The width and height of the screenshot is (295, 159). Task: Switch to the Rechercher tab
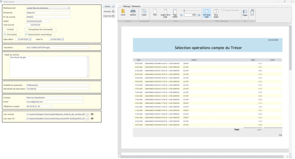(x=136, y=6)
